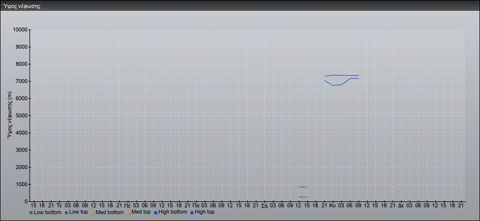Click the 1000 y-axis label
480x221 pixels.
(22, 184)
